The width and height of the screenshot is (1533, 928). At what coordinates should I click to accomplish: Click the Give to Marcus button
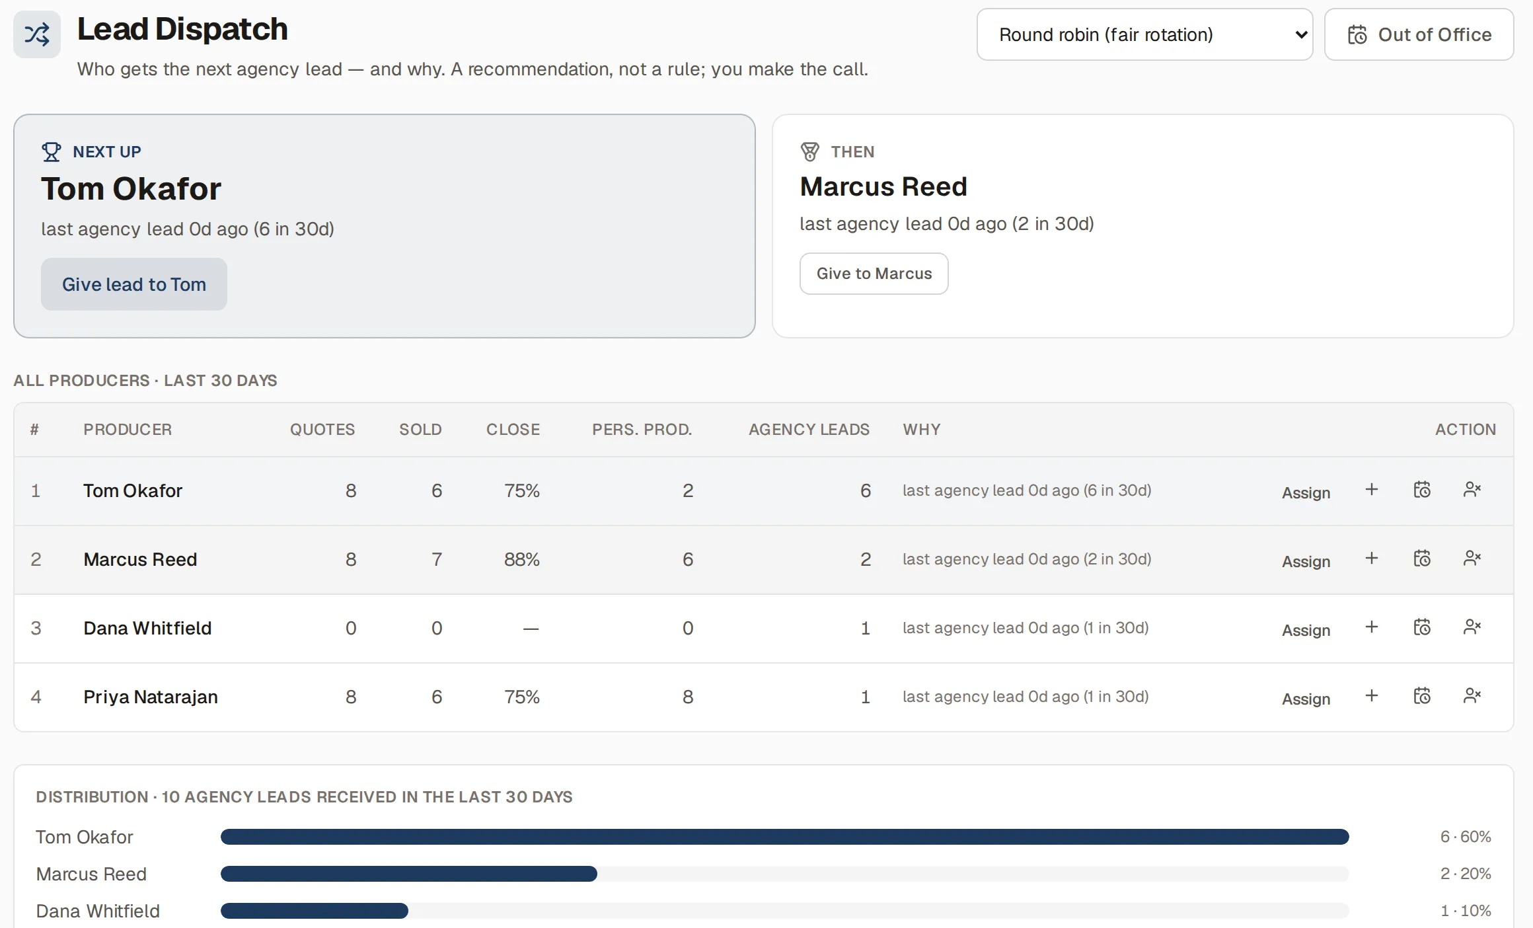874,274
